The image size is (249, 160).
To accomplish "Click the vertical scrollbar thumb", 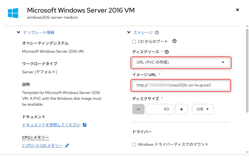I will click(x=247, y=71).
